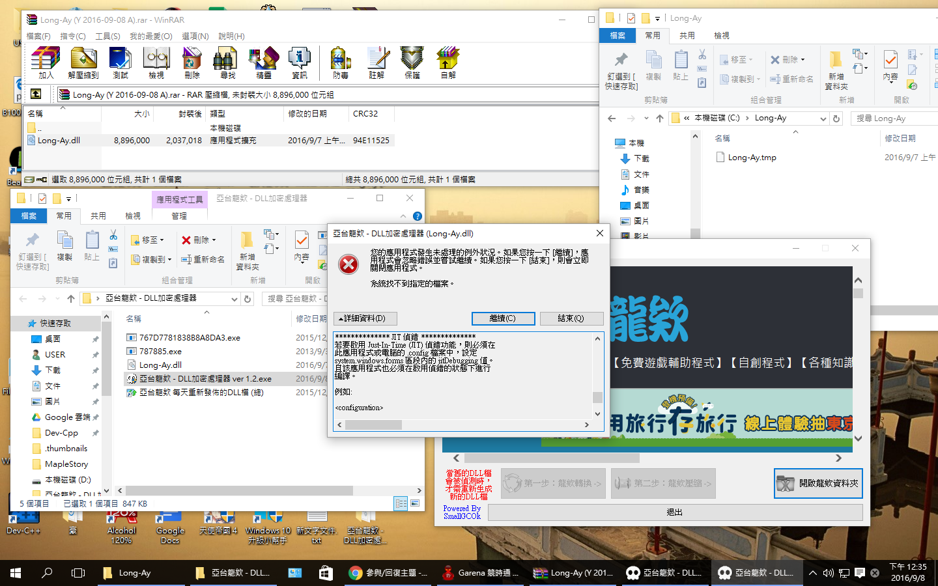Screen dimensions: 938x586
Task: Click 繼續(C) button in error dialog
Action: [x=504, y=318]
